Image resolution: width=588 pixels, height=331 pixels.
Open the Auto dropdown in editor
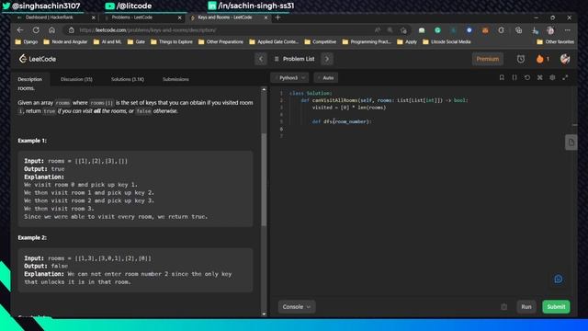click(x=326, y=77)
